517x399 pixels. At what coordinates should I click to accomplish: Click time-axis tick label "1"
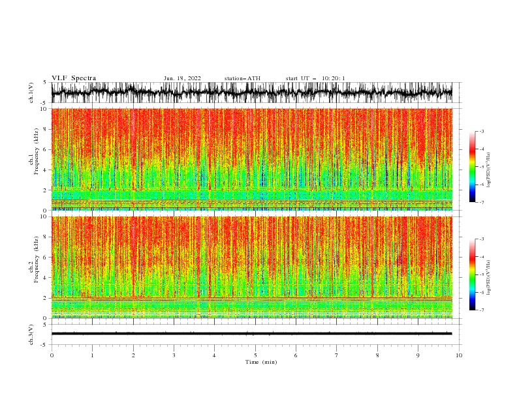click(92, 355)
